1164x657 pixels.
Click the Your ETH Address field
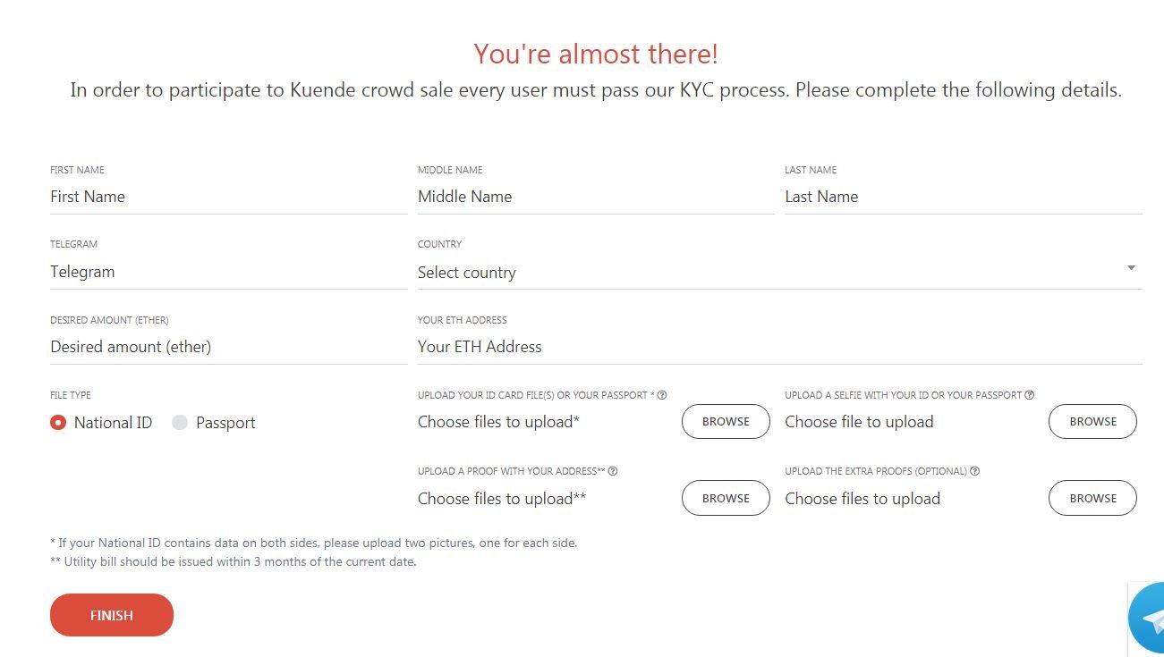point(780,347)
